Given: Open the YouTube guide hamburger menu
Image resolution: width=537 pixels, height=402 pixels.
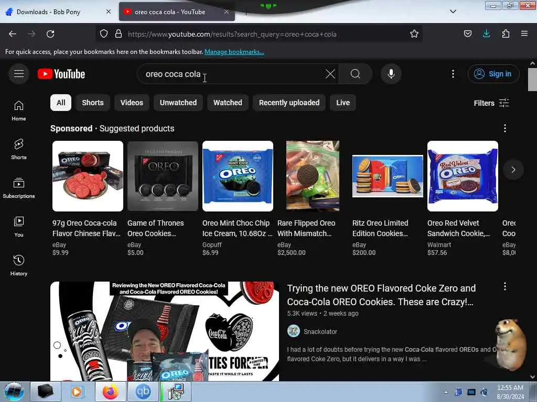Looking at the screenshot, I should [x=19, y=73].
